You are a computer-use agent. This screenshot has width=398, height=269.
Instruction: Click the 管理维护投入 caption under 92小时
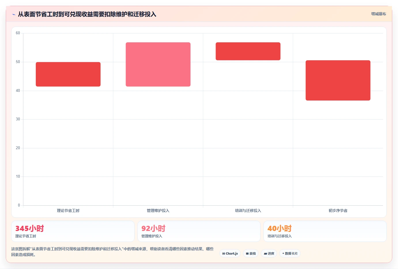(x=152, y=236)
